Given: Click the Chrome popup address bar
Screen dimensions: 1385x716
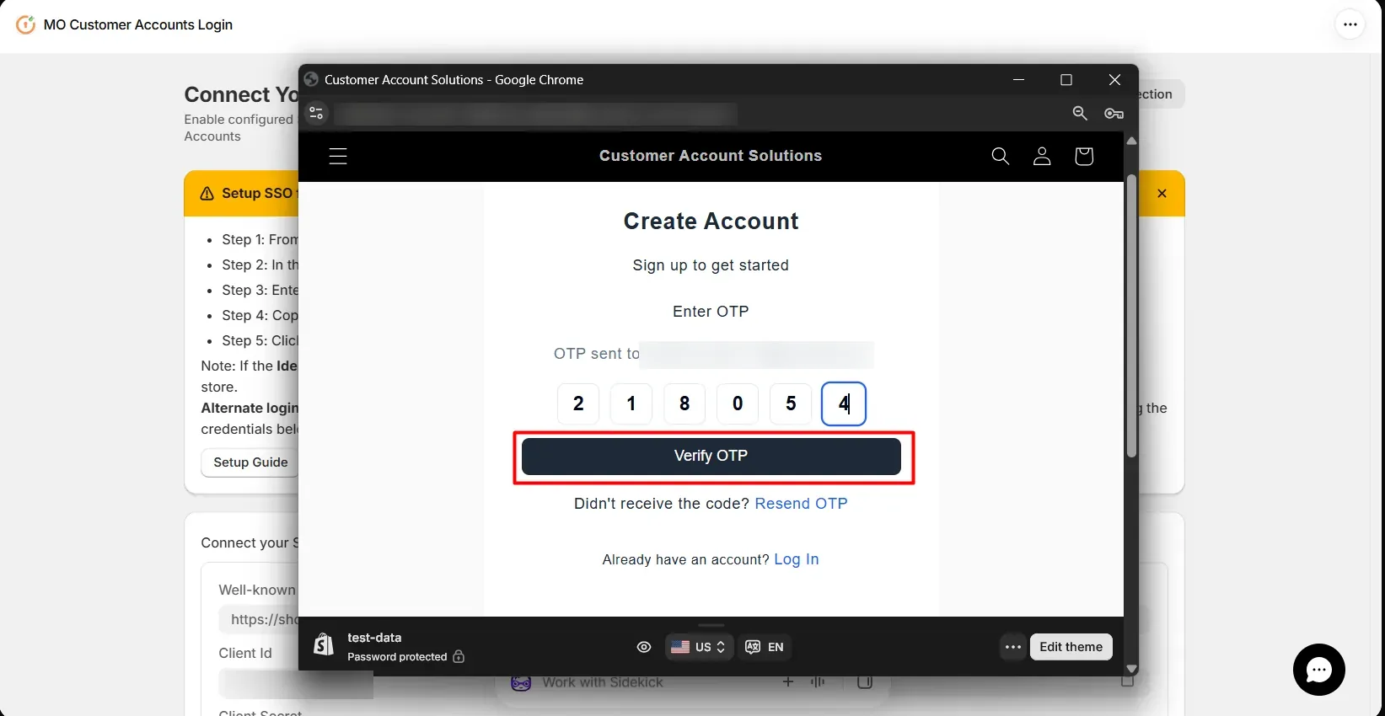Looking at the screenshot, I should [x=535, y=114].
